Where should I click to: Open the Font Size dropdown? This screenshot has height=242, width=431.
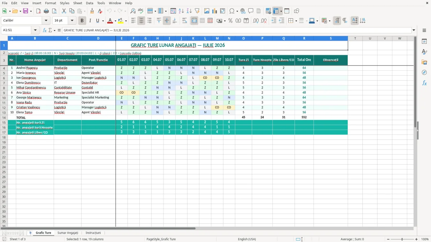(72, 21)
